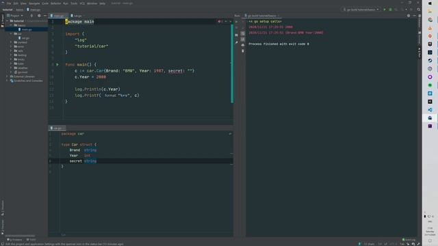Stop process in Run panel
Screen dimensions: 438x246
(x=237, y=27)
